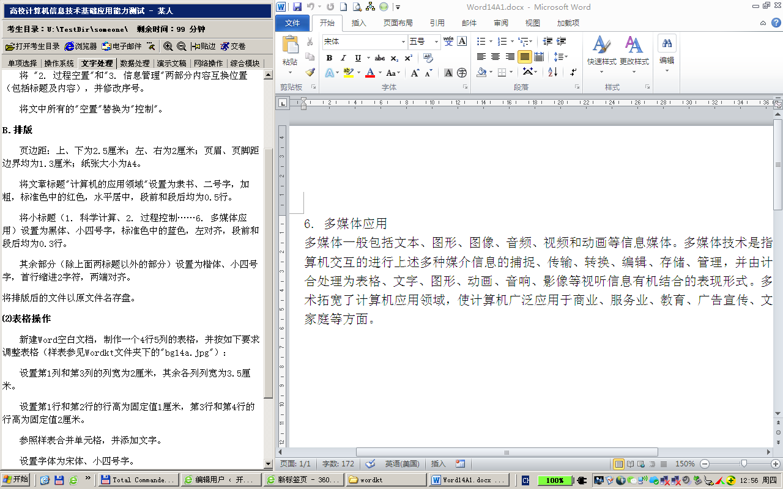Open the underline style dropdown arrow

pos(367,58)
